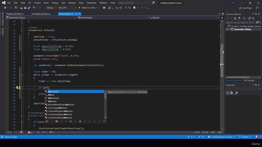Click the Find in Files toolbar icon

(104, 8)
